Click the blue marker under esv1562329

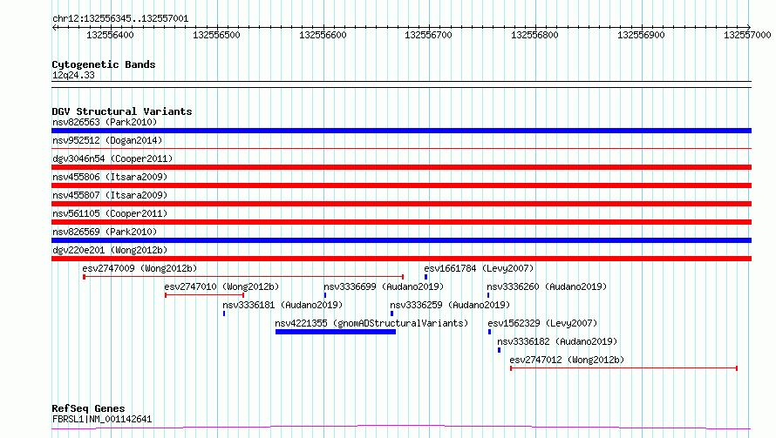pos(489,332)
